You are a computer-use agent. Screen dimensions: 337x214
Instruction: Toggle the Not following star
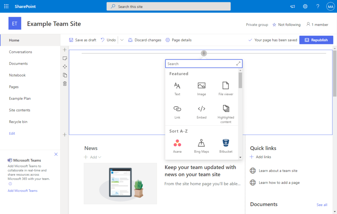coord(274,25)
